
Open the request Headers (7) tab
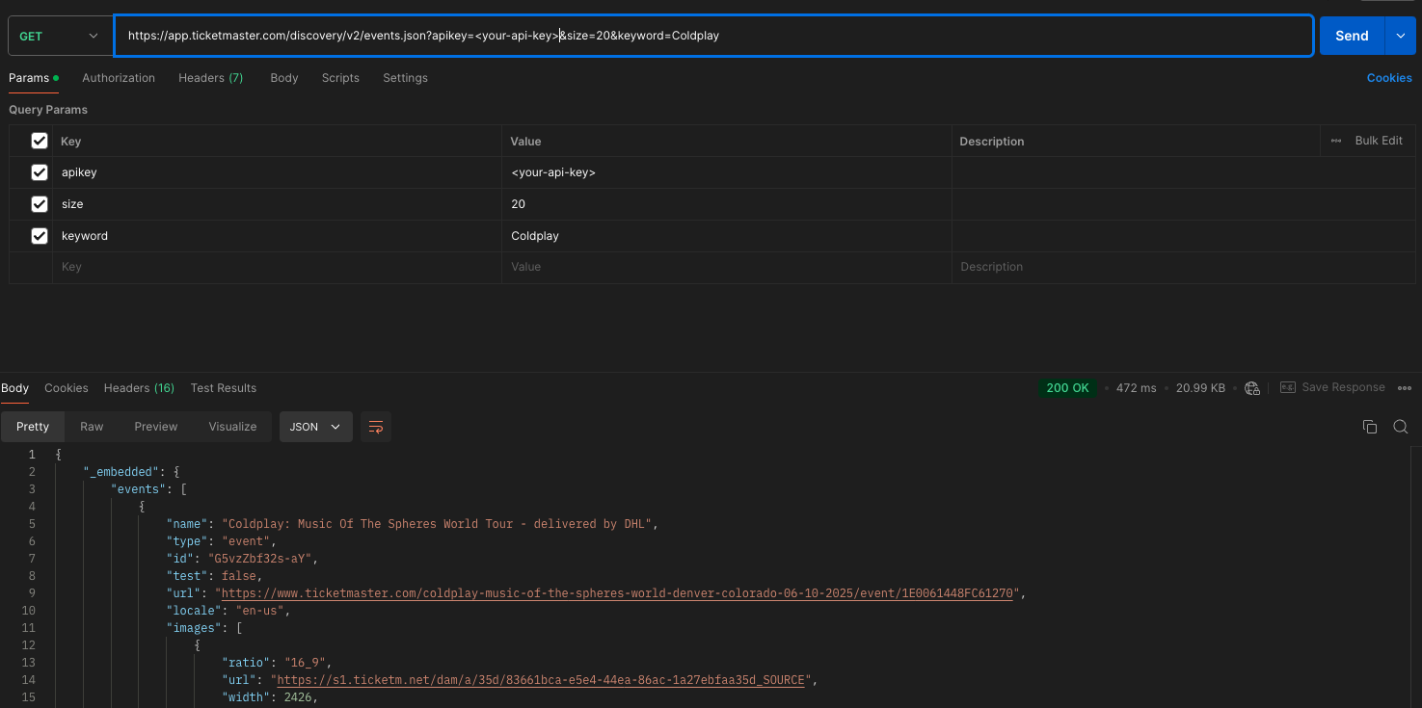coord(210,78)
